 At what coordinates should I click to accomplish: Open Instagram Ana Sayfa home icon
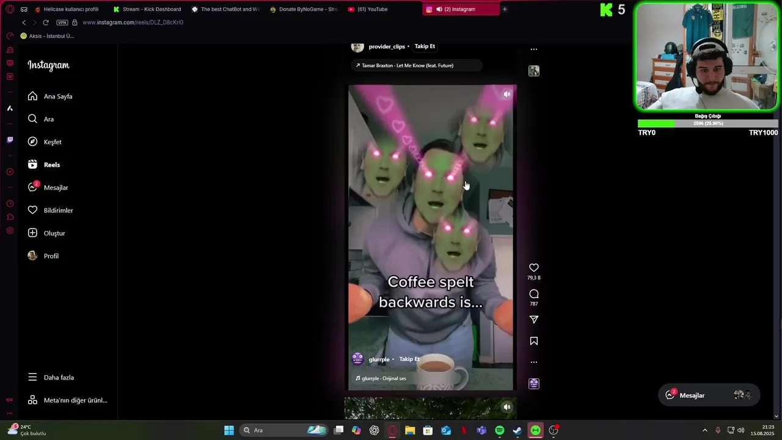coord(33,96)
